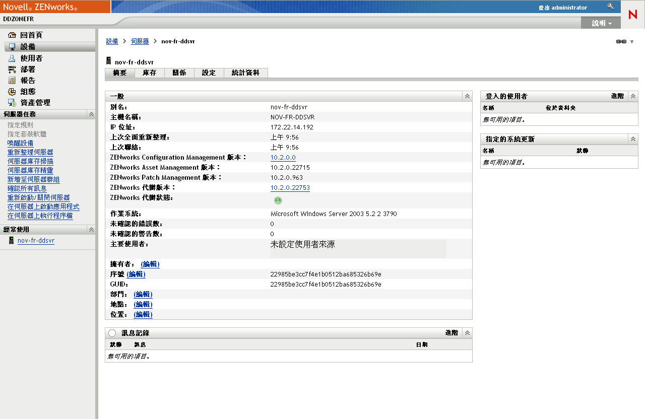Screen dimensions: 645x419
Task: Switch to the 摘要 tab
Action: (120, 73)
